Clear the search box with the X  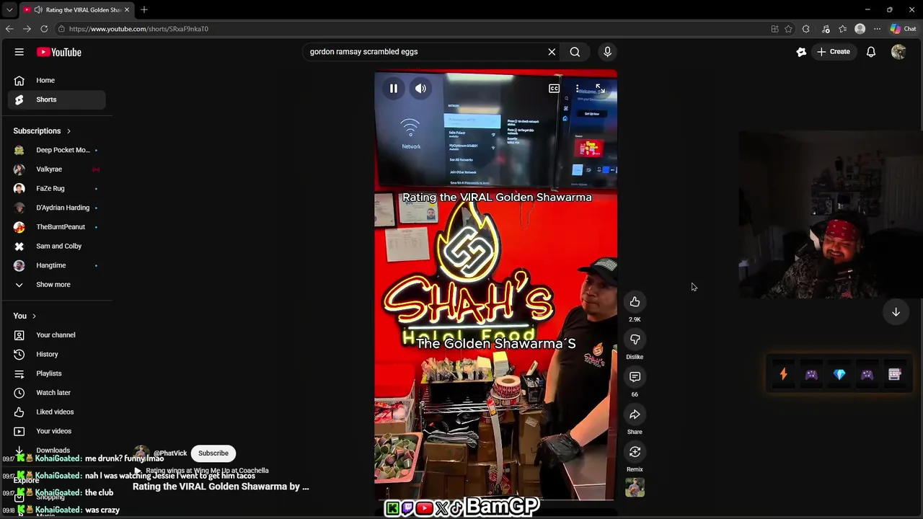click(x=552, y=52)
